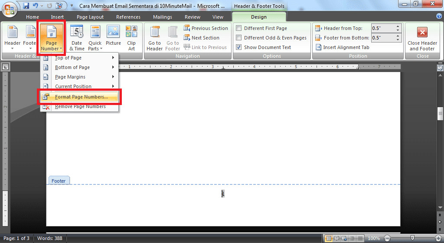Click the scrollbar up arrow
This screenshot has width=444, height=243.
point(440,76)
